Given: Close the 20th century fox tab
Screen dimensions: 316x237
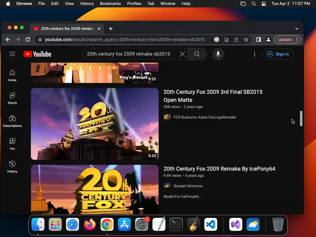Looking at the screenshot, I should click(x=99, y=29).
